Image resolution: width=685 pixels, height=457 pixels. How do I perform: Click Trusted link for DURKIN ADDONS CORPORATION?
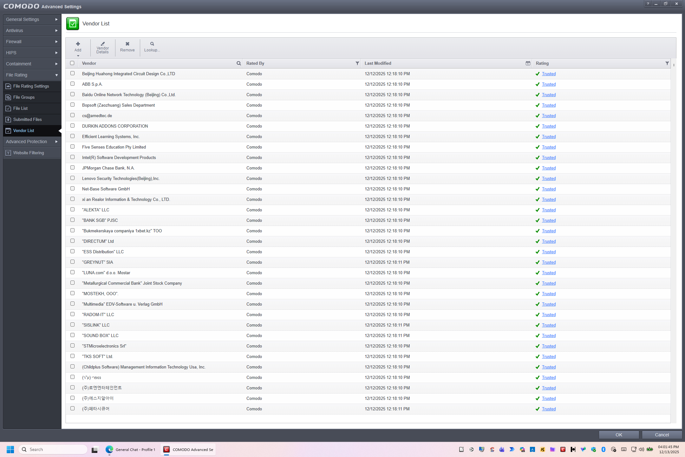pos(549,126)
